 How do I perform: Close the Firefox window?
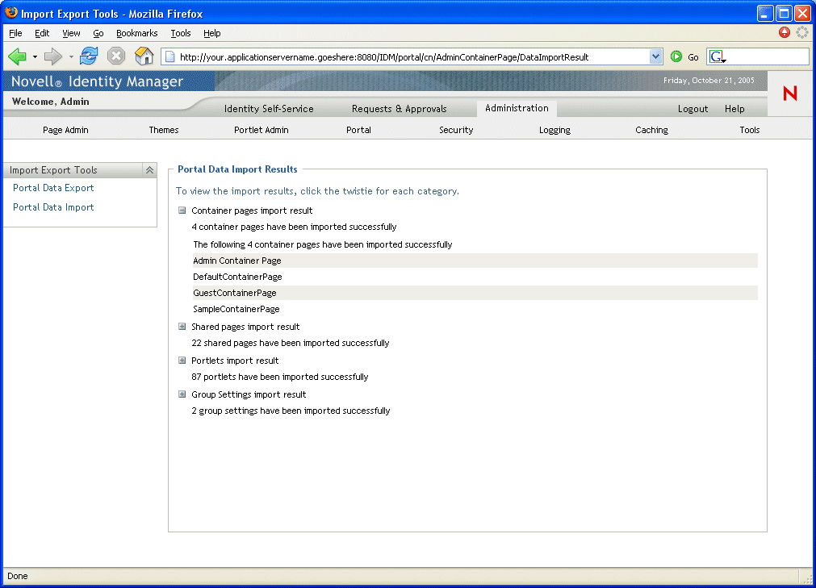(x=802, y=13)
